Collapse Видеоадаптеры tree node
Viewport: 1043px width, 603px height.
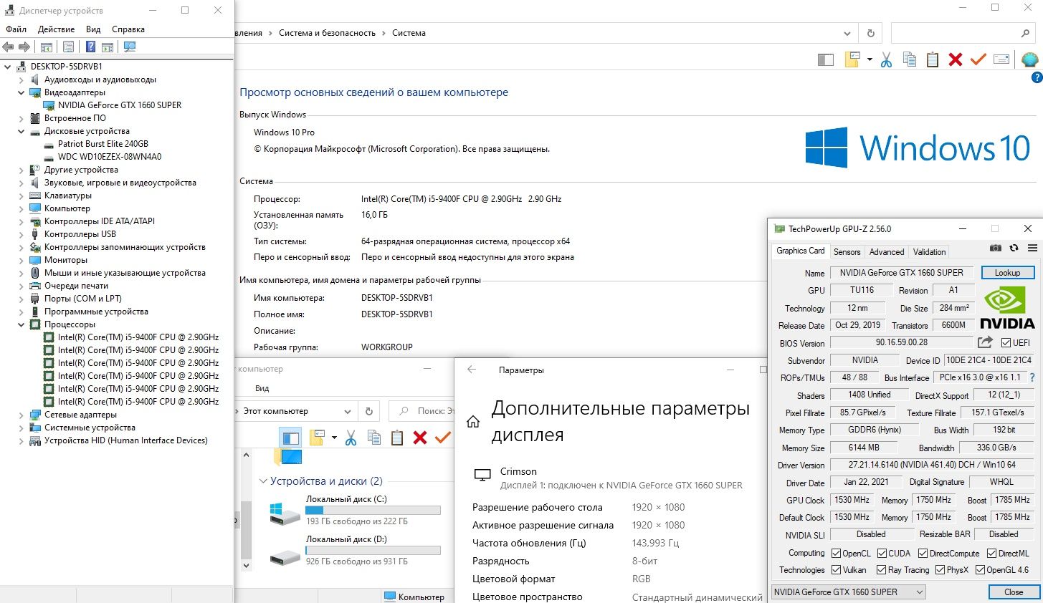click(22, 92)
